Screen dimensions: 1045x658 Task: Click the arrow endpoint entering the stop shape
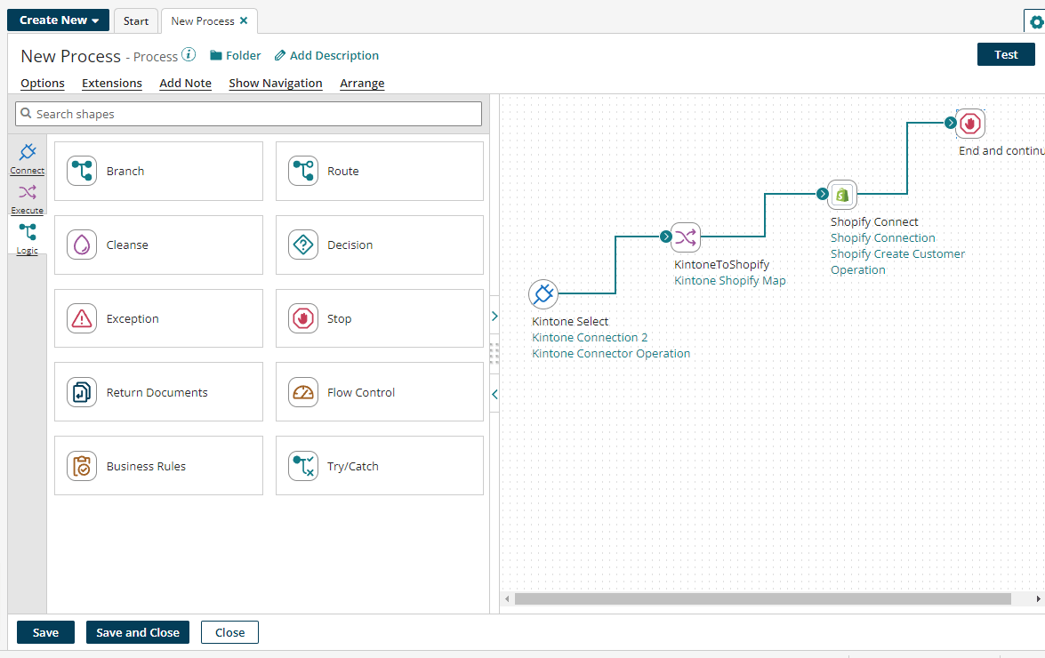(951, 123)
